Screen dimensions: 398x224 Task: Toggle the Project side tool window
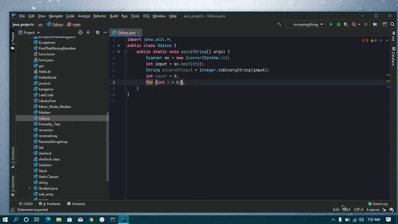point(12,40)
